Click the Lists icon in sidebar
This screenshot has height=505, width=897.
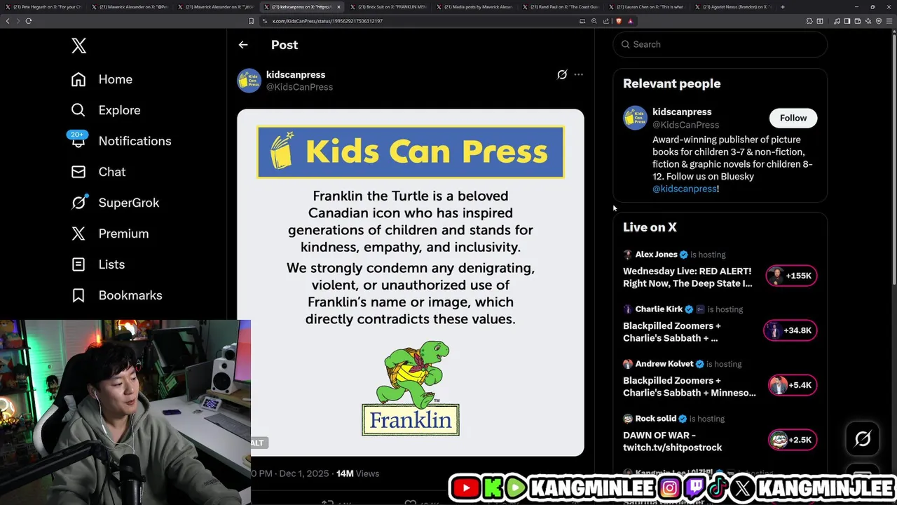[78, 264]
